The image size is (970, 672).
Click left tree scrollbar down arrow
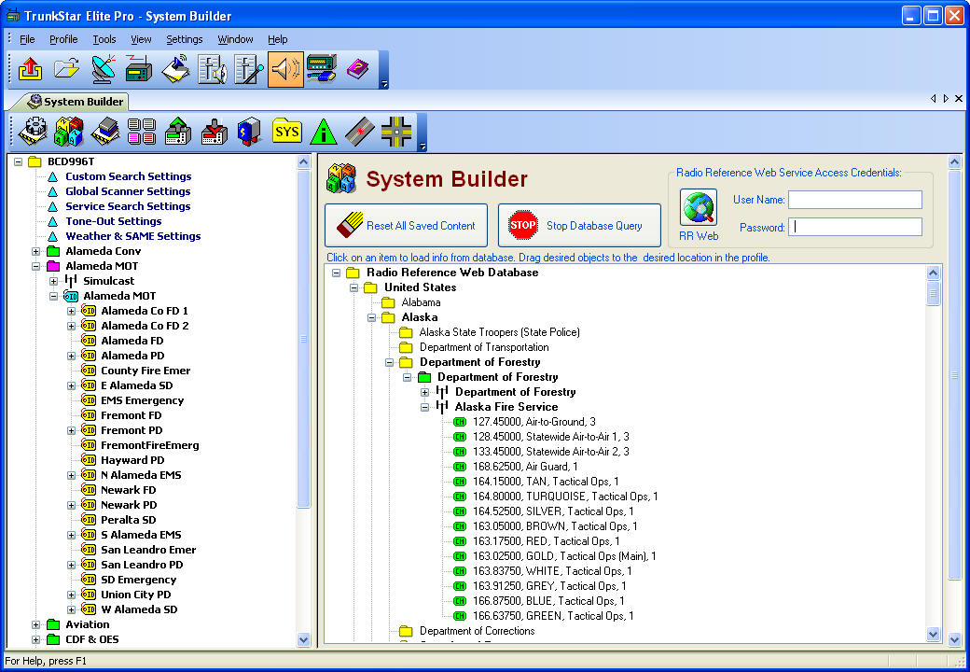click(x=303, y=639)
